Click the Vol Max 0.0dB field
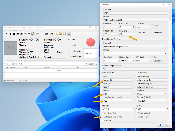Image resolution: width=175 pixels, height=131 pixels. point(151,109)
